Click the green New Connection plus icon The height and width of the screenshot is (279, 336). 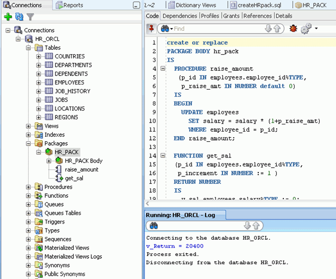tap(8, 17)
